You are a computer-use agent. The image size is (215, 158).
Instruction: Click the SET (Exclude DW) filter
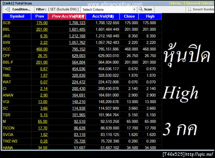coord(63,9)
